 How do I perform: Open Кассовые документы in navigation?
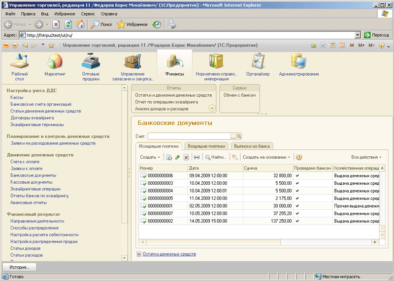(32, 182)
